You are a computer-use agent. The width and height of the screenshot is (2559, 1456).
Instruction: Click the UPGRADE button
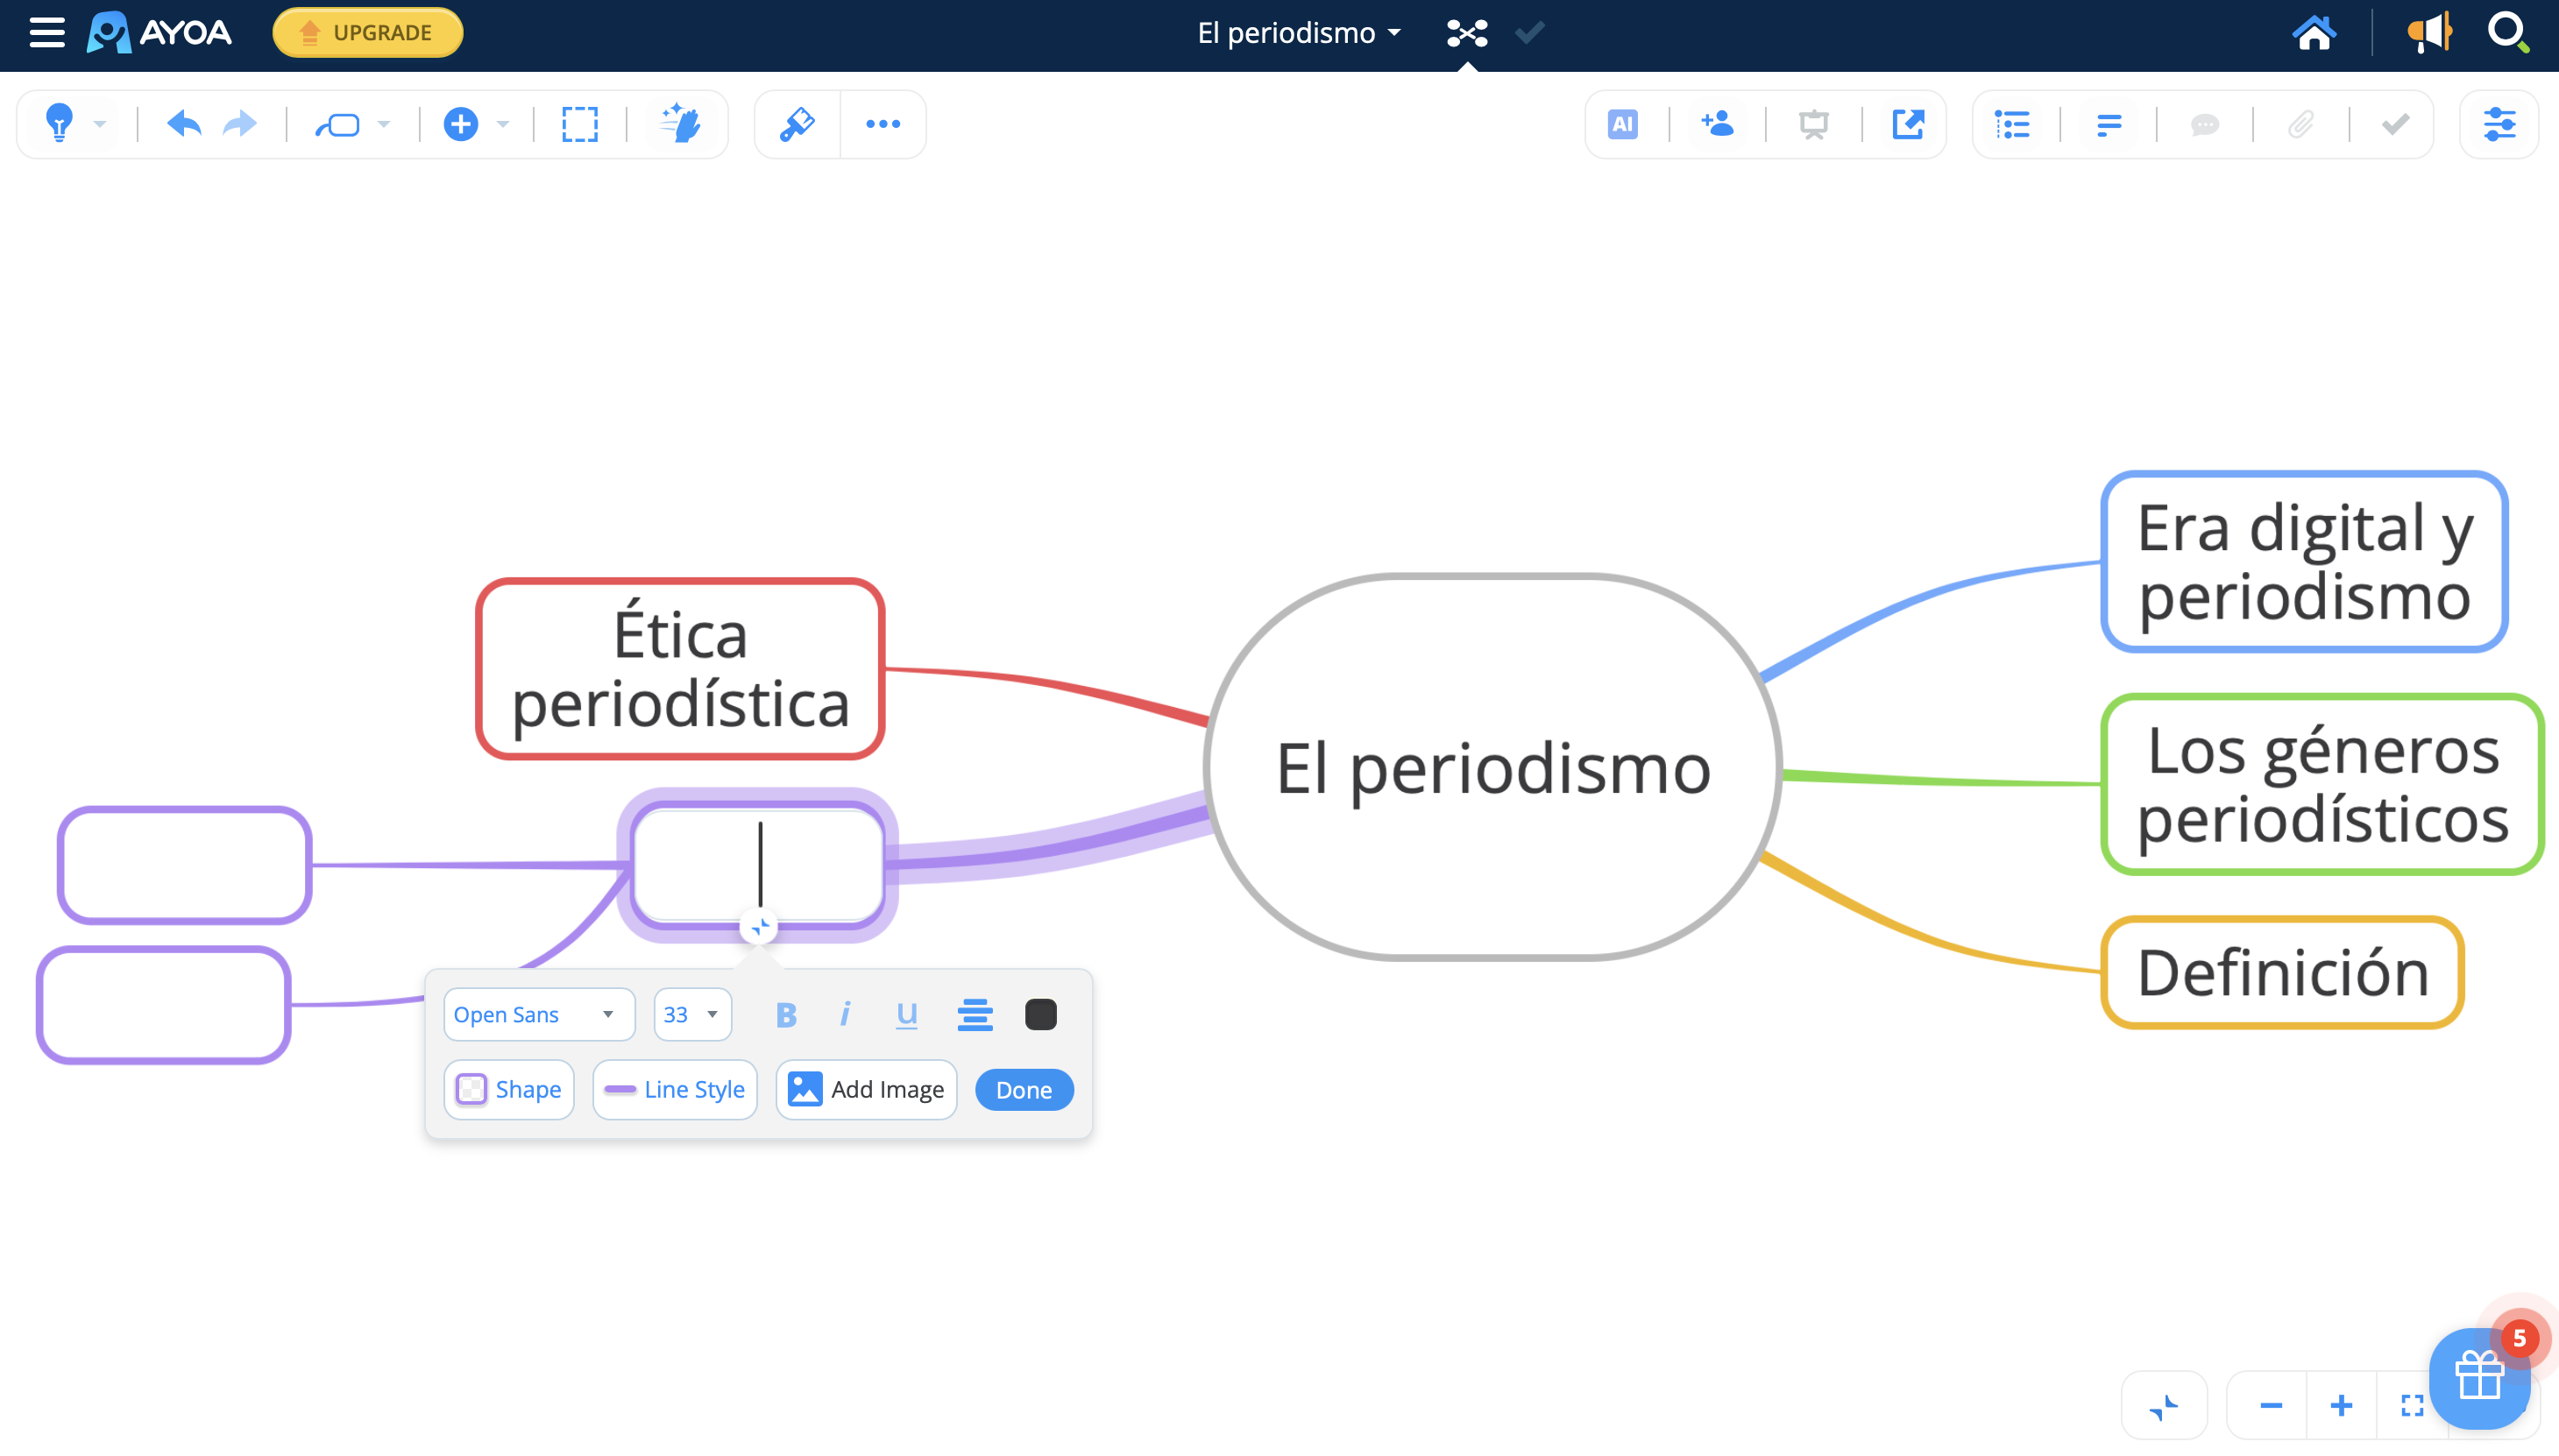click(367, 32)
